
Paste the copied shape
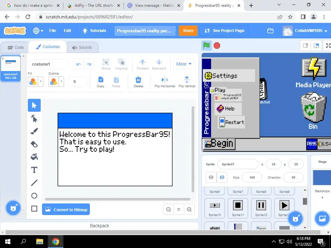116,82
